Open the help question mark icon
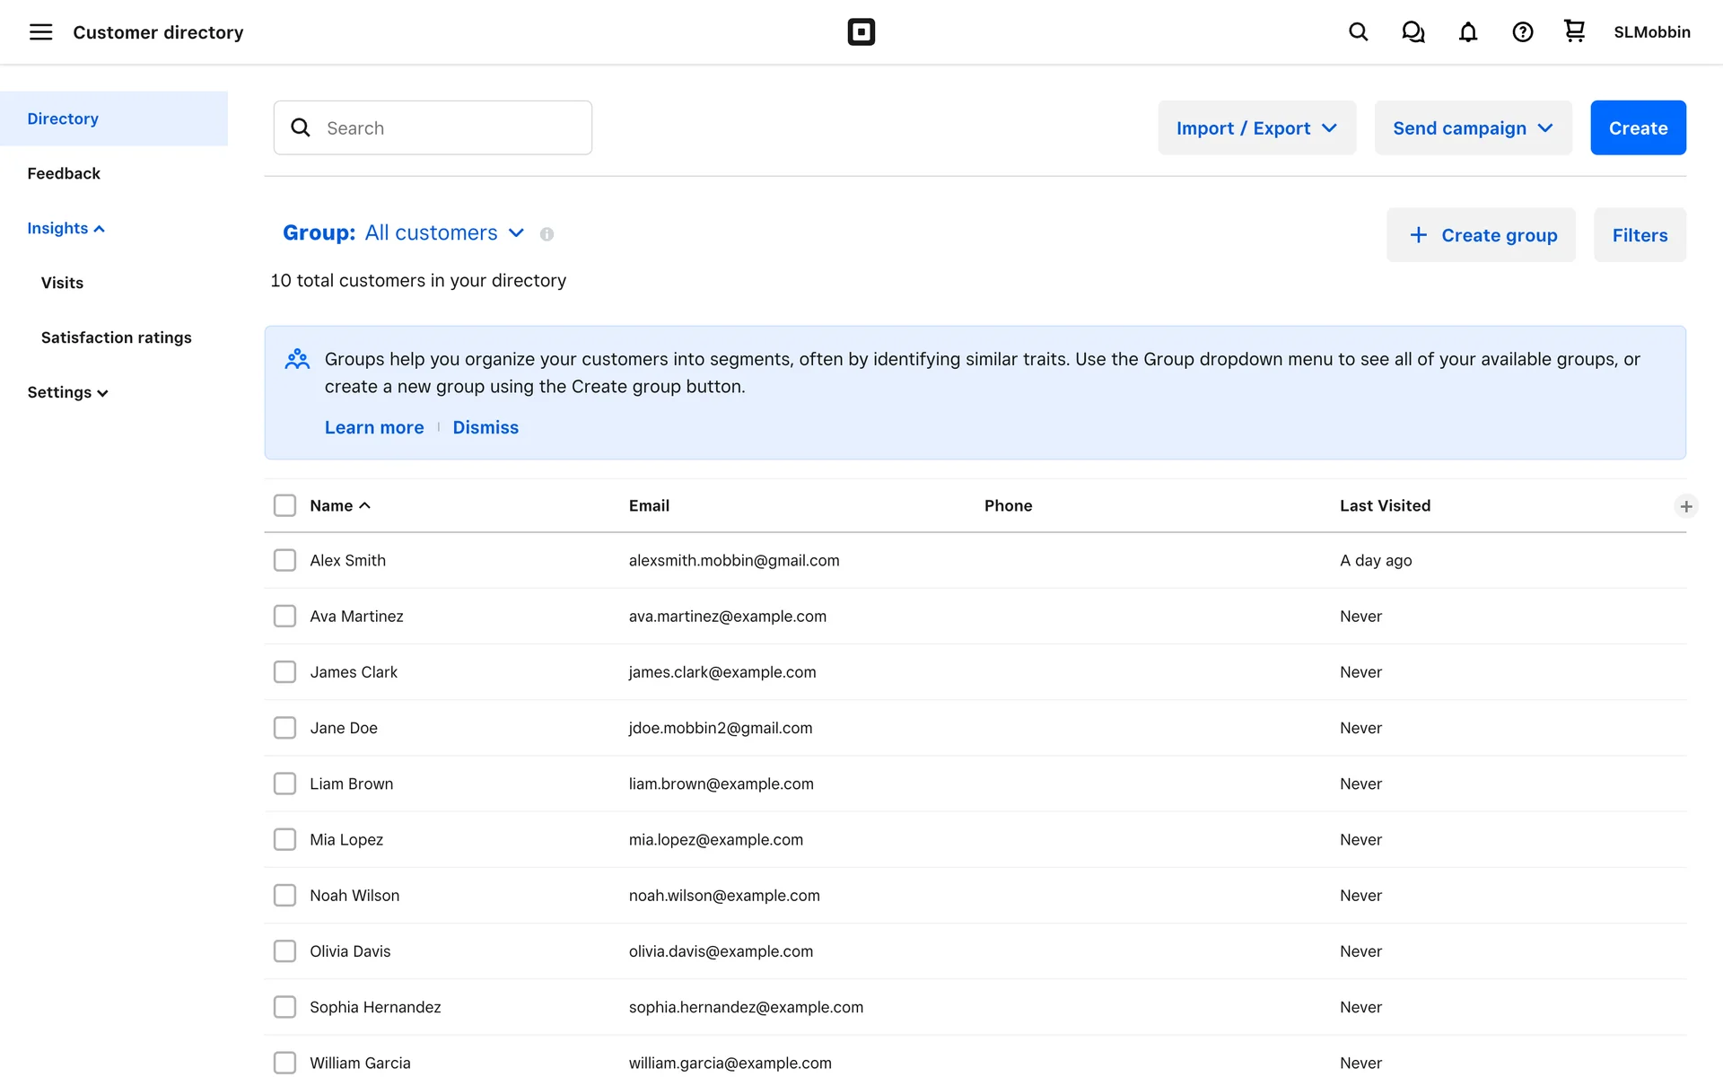1723x1077 pixels. tap(1522, 32)
